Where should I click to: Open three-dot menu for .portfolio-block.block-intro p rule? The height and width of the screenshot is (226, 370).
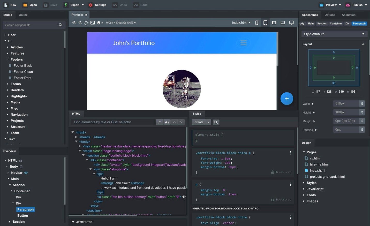(x=290, y=153)
